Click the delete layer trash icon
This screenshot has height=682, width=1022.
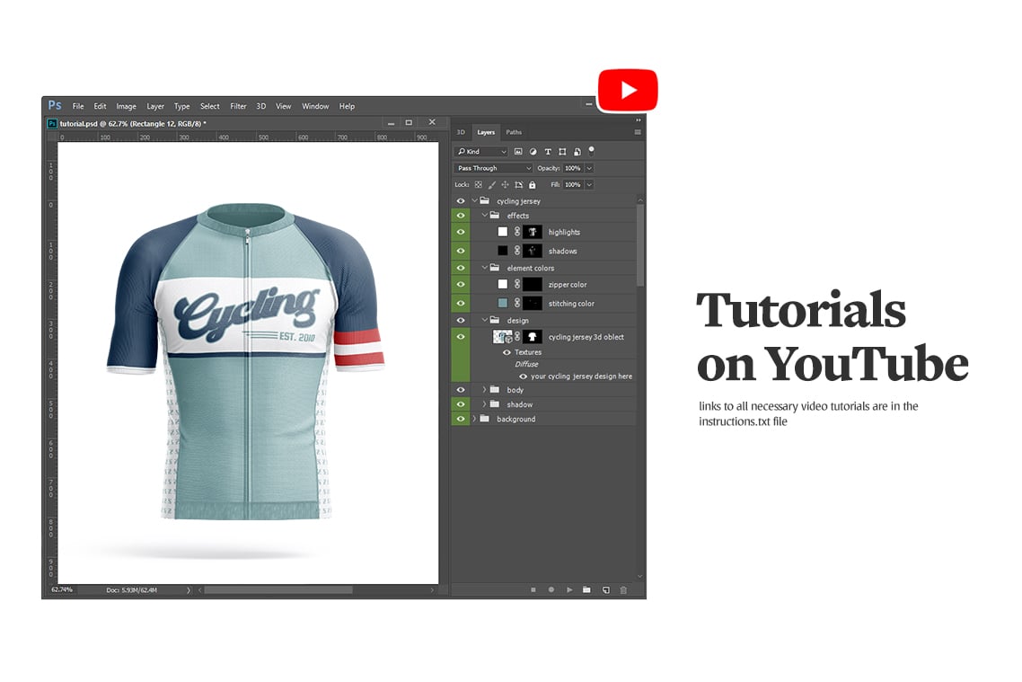(623, 590)
